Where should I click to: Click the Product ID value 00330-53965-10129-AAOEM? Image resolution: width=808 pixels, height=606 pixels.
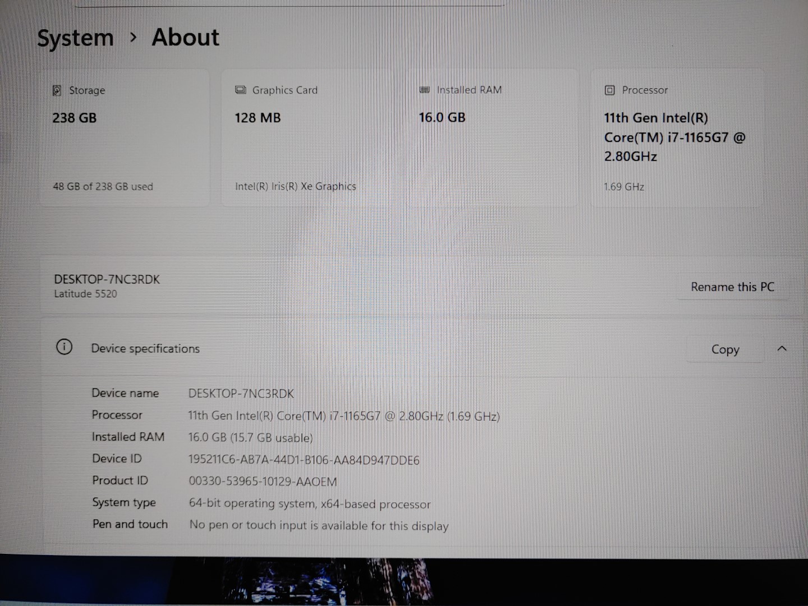tap(263, 481)
